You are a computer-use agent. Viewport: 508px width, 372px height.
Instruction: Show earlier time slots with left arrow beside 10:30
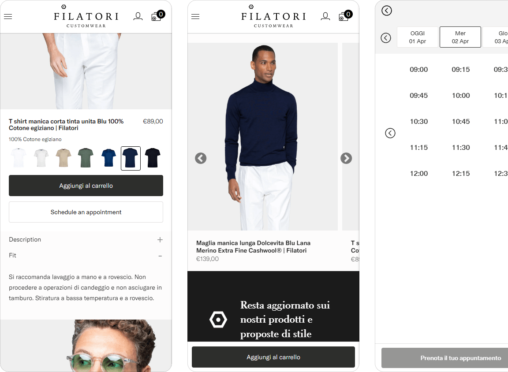(390, 133)
